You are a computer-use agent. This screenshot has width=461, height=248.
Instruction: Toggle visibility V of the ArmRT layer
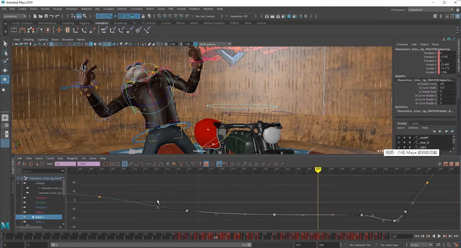pos(399,138)
